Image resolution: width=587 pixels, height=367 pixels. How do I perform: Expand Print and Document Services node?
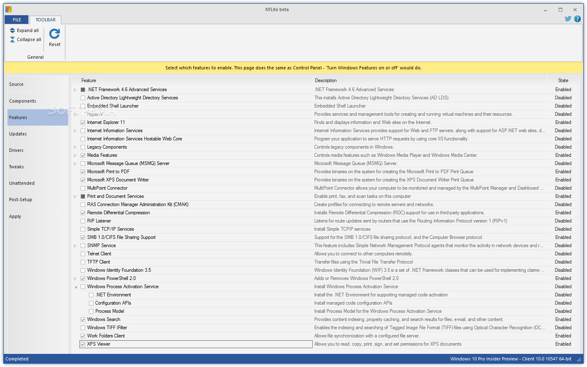[75, 196]
